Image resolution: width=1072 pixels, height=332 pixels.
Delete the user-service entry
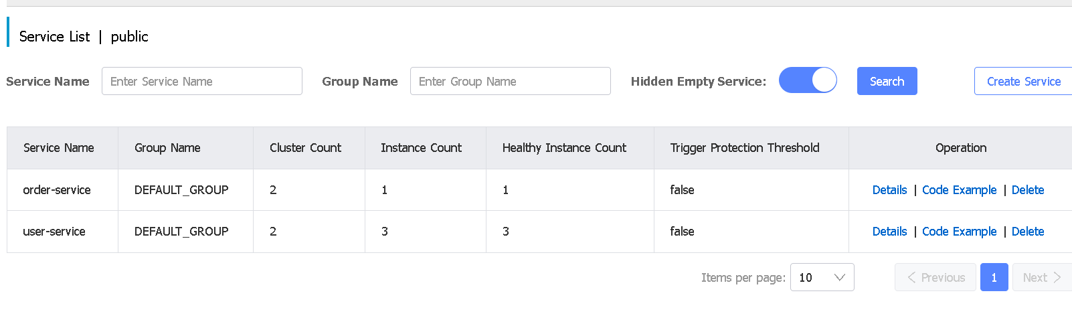point(1027,232)
